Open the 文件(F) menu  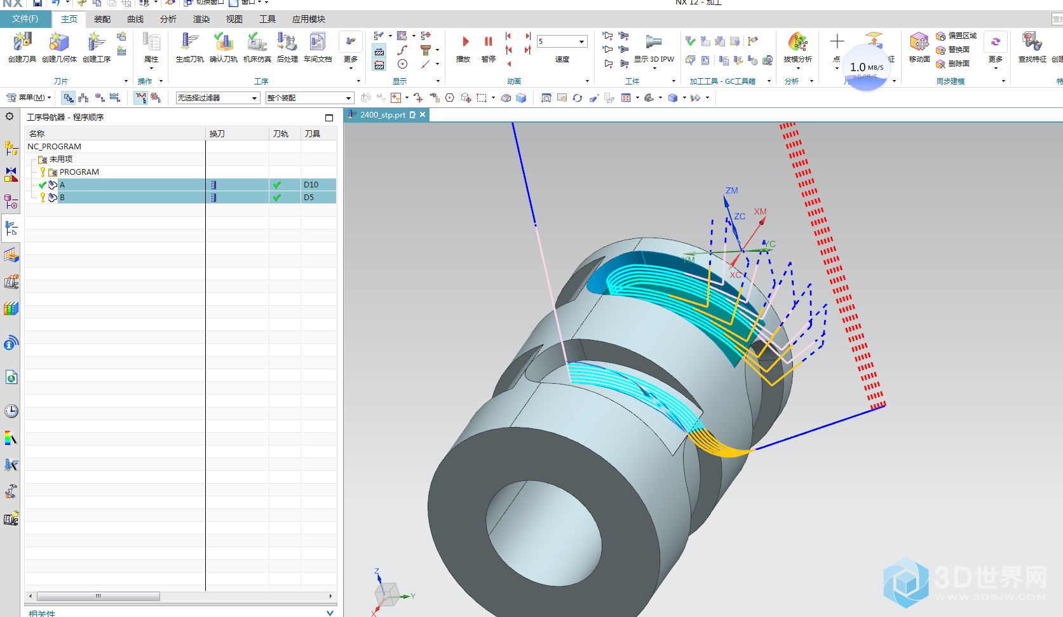click(25, 19)
